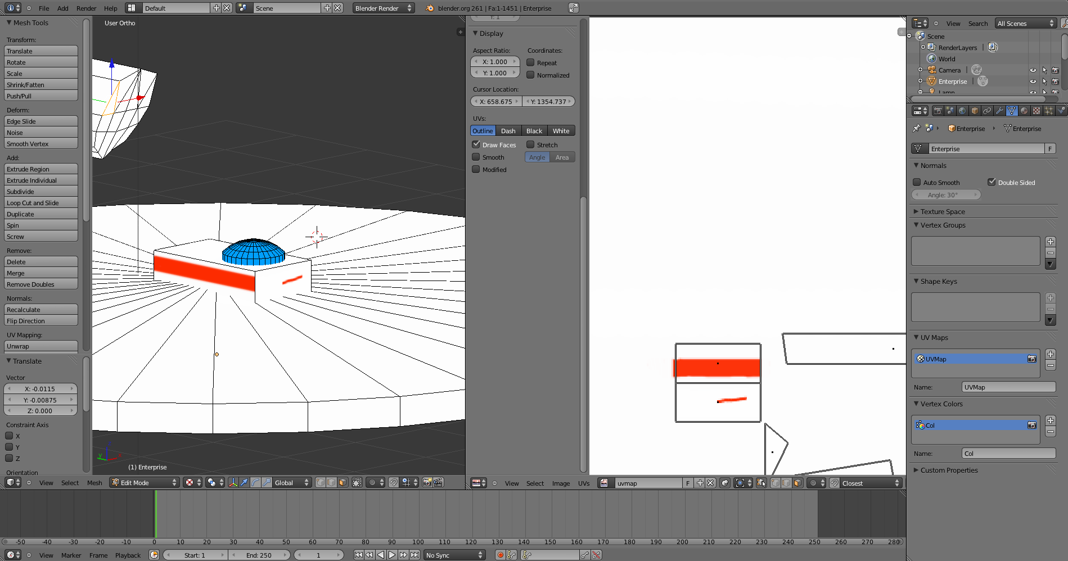The height and width of the screenshot is (561, 1068).
Task: Open the Render menu in top bar
Action: 86,8
